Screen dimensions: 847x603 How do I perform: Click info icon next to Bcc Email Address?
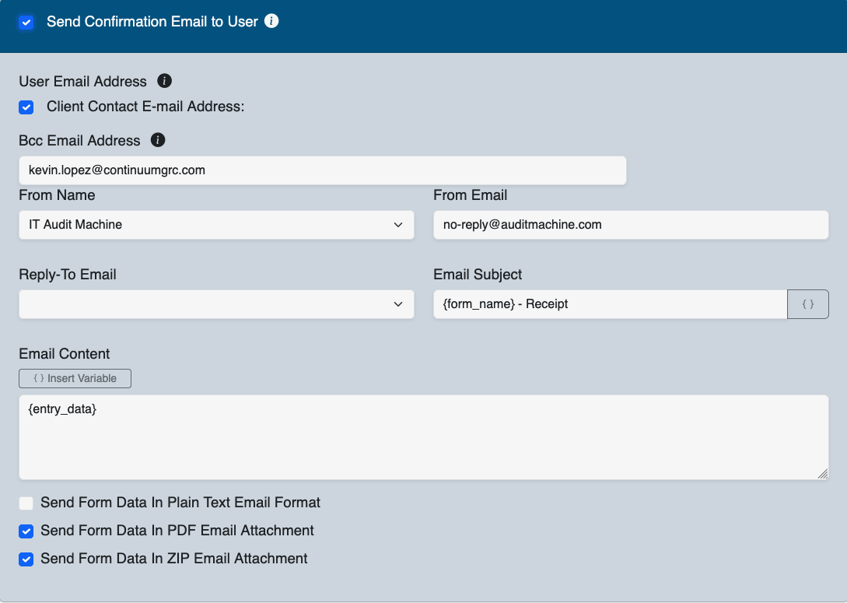click(x=158, y=140)
